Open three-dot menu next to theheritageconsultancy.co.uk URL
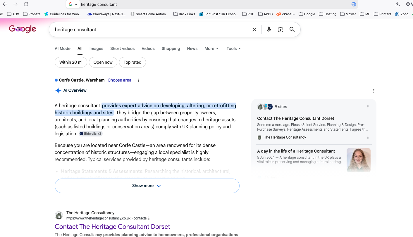 149,218
